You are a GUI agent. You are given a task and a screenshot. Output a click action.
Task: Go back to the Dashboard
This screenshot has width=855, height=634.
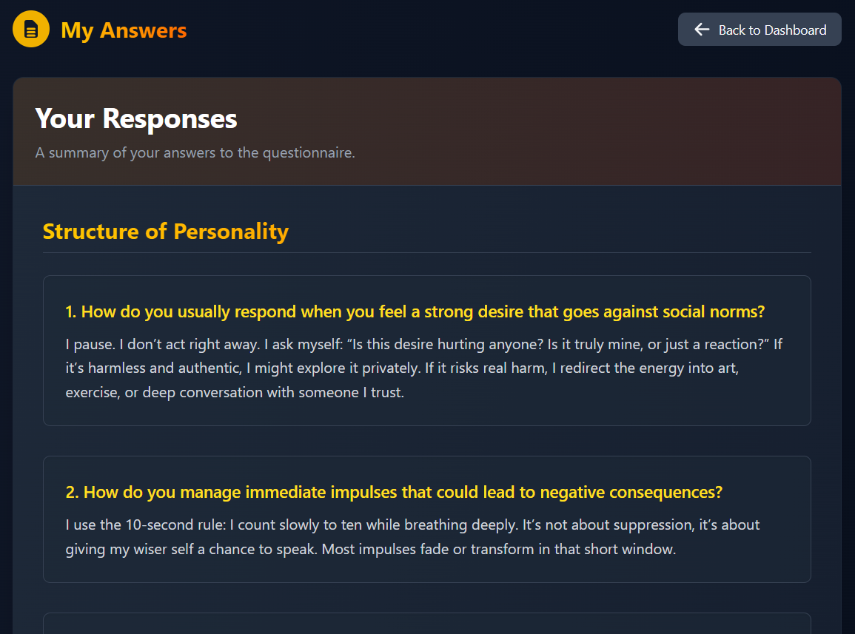click(x=760, y=30)
